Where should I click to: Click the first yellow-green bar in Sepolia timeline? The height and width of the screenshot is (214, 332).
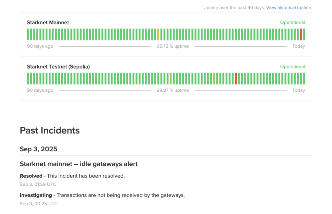click(x=171, y=79)
